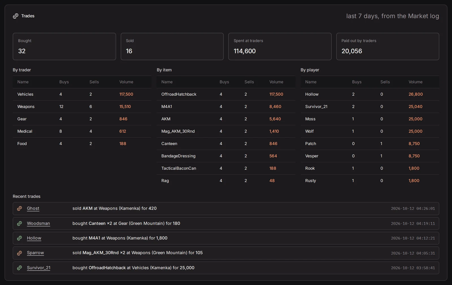The height and width of the screenshot is (285, 452).
Task: Select the Vehicles row in By trader
Action: tap(82, 94)
